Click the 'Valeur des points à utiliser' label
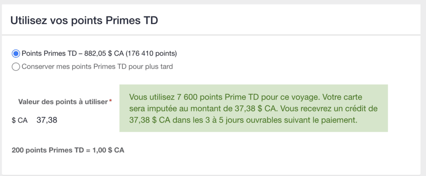 tap(63, 102)
